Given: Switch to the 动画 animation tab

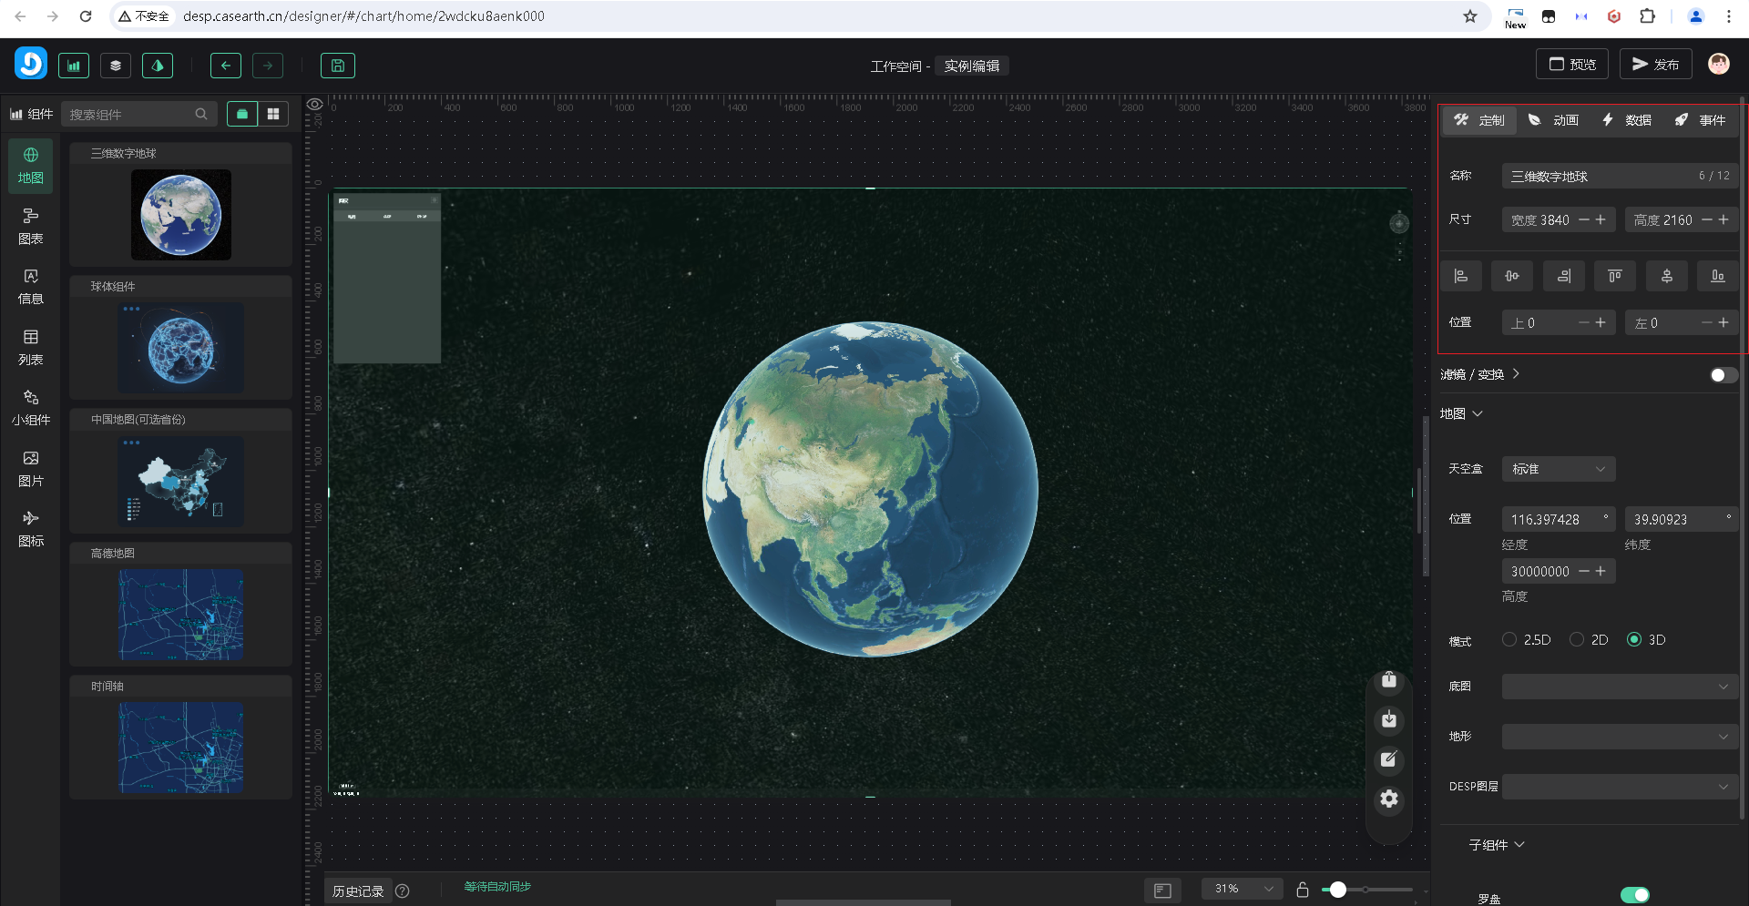Looking at the screenshot, I should 1553,120.
